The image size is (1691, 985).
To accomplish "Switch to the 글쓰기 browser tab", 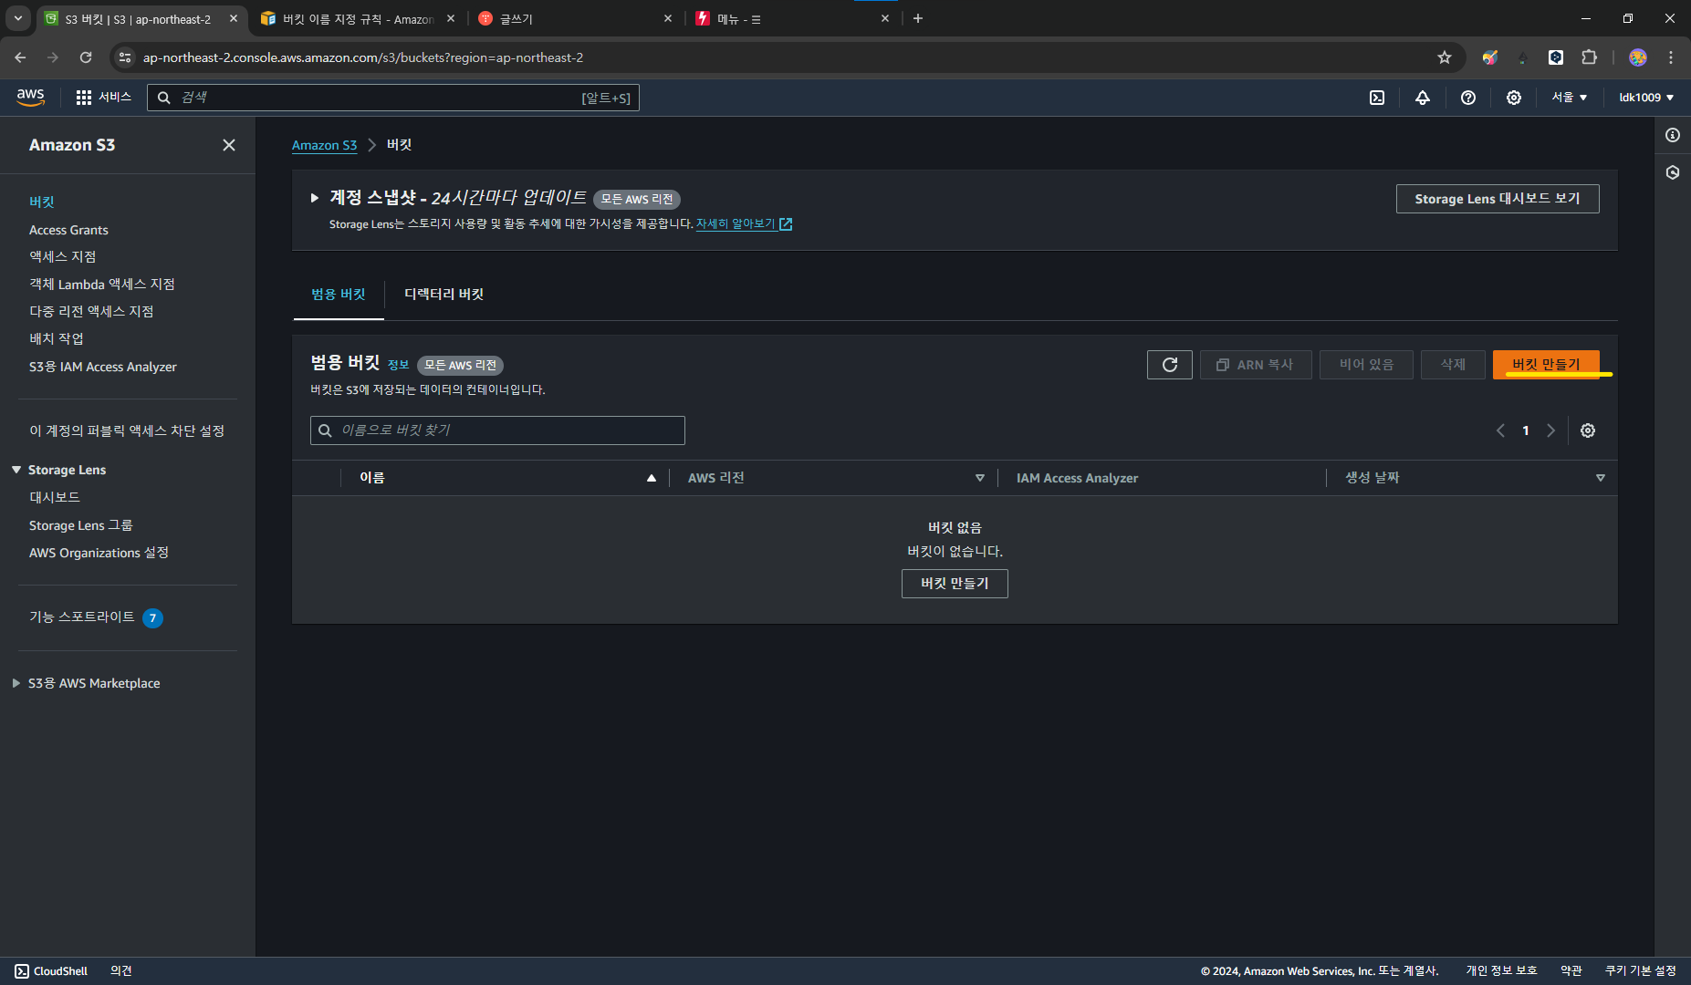I will pos(574,19).
